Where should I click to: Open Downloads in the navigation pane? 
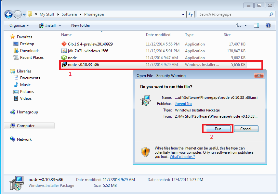(x=30, y=51)
